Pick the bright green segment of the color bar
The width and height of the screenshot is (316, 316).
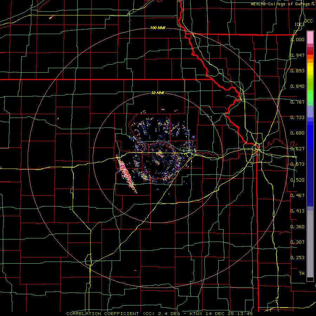point(310,96)
